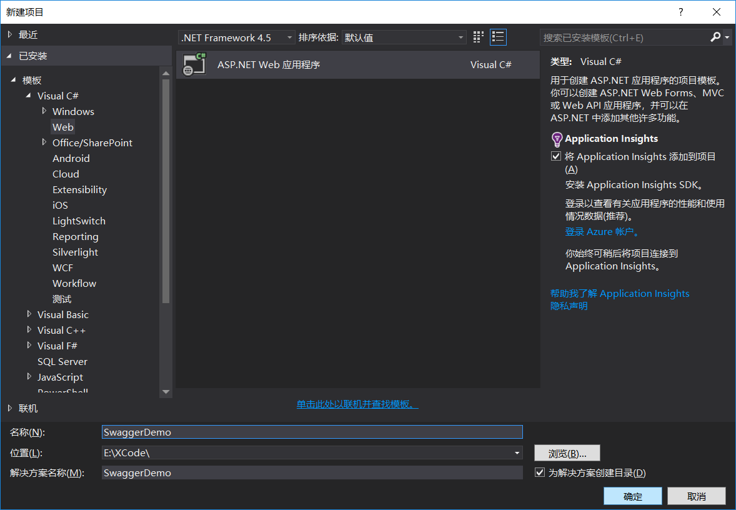This screenshot has width=736, height=510.
Task: Click the tree scrollbar up arrow
Action: [x=166, y=73]
